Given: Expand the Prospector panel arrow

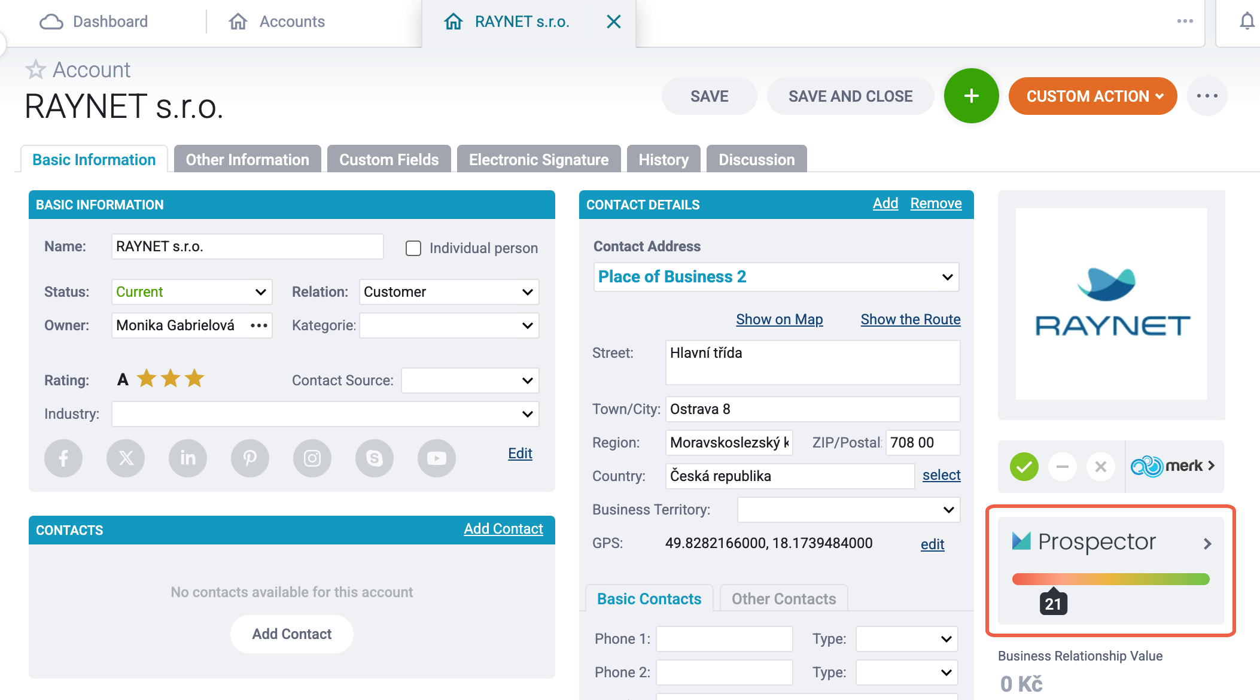Looking at the screenshot, I should pos(1207,543).
